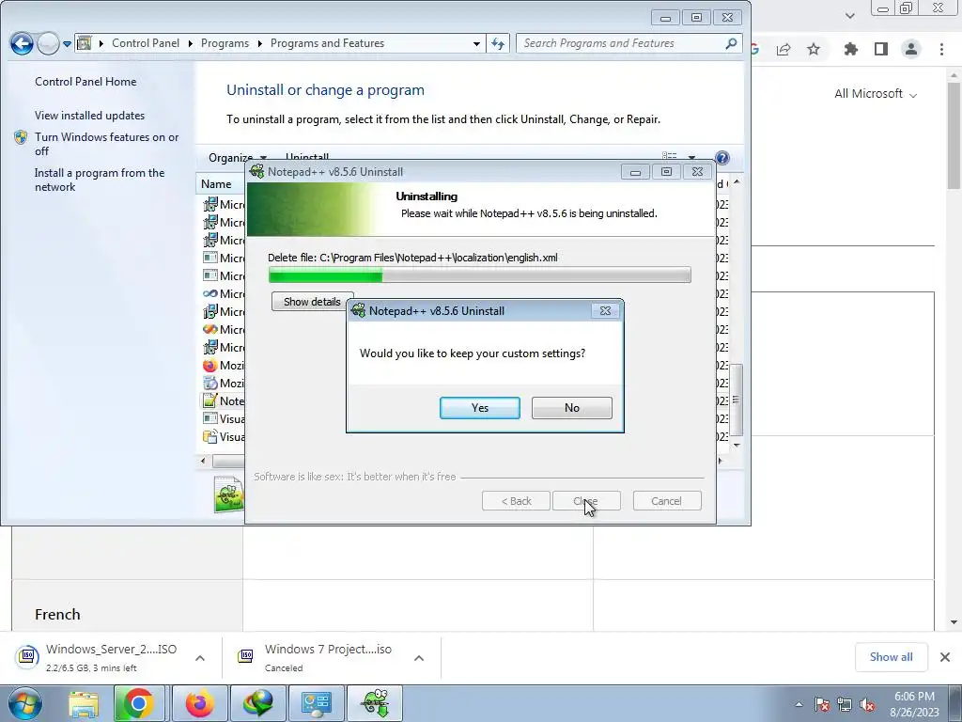Open Chrome extensions puzzle icon

tap(850, 49)
